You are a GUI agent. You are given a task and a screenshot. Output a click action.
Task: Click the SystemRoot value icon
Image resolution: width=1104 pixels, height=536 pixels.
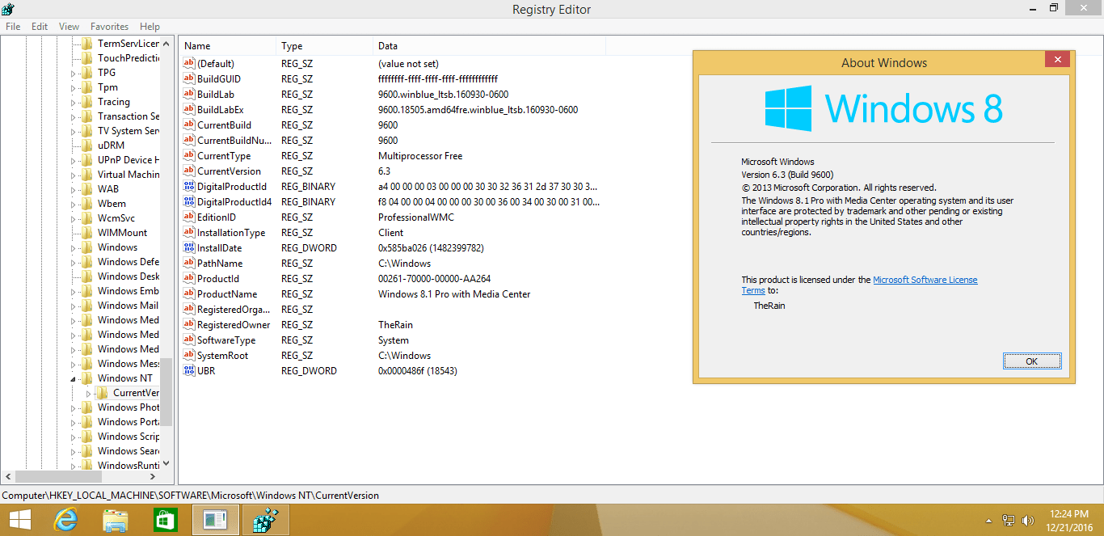190,356
